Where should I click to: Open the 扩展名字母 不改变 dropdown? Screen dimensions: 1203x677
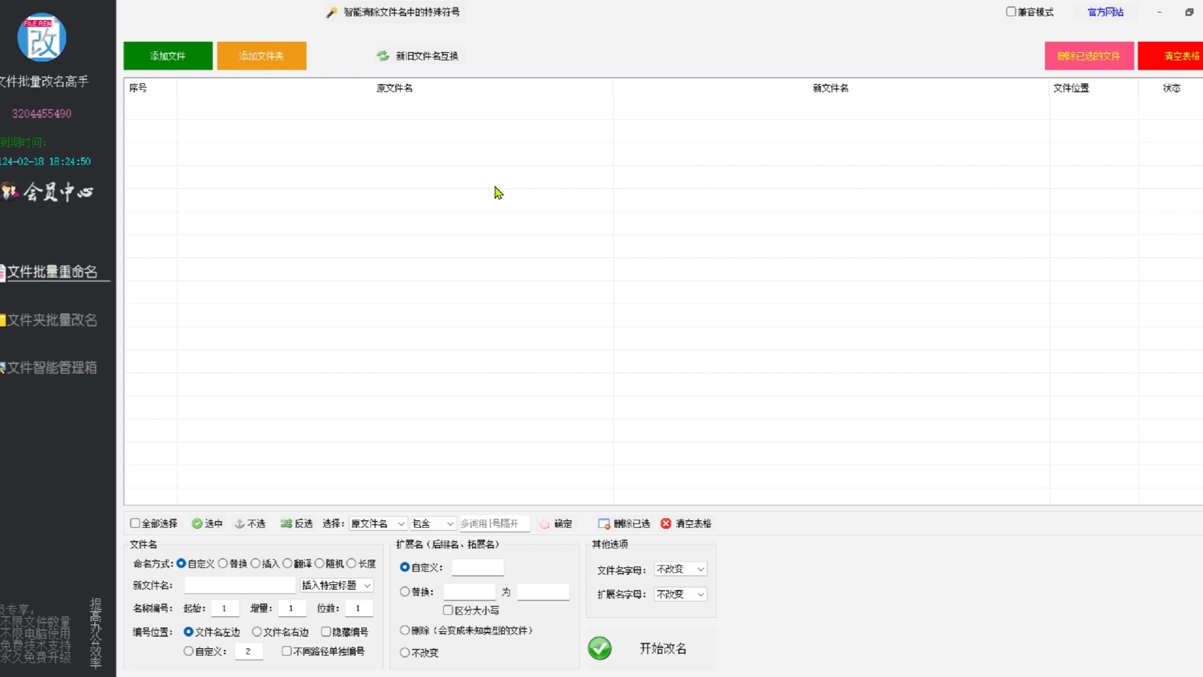(x=680, y=594)
